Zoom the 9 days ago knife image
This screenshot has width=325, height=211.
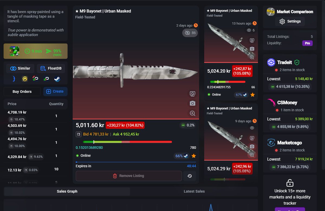pos(252,155)
